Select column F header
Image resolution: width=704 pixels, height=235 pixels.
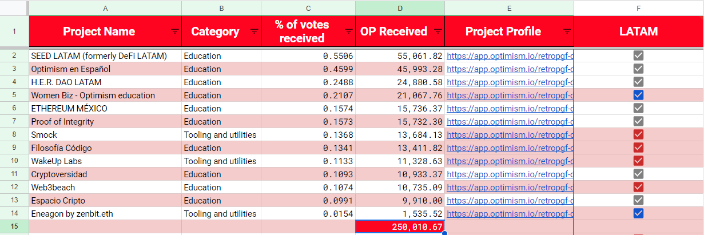click(638, 8)
